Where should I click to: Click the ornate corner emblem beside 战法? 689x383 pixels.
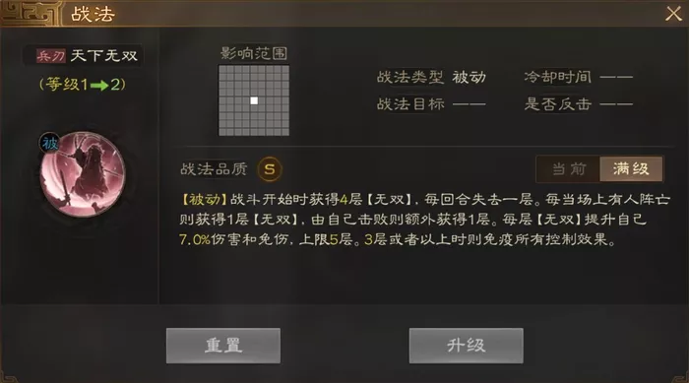click(x=30, y=13)
